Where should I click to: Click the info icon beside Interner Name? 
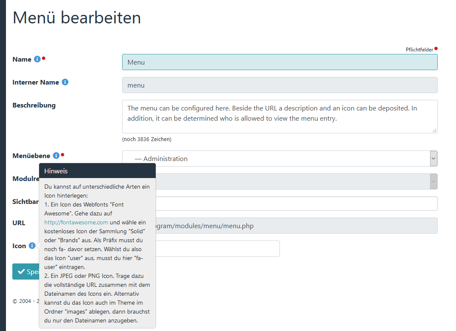(65, 82)
